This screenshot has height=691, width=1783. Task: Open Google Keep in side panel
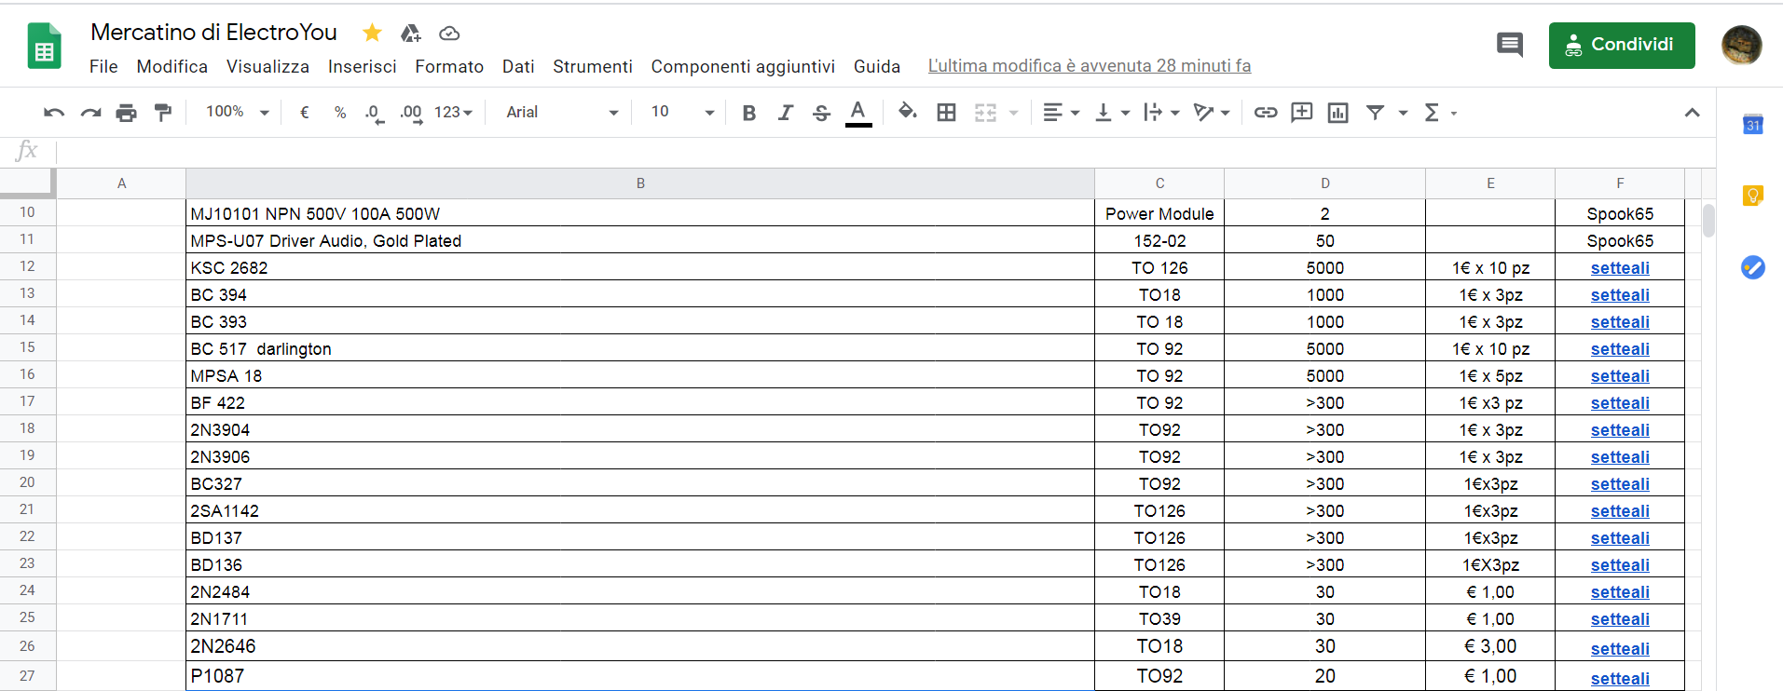pyautogui.click(x=1752, y=196)
